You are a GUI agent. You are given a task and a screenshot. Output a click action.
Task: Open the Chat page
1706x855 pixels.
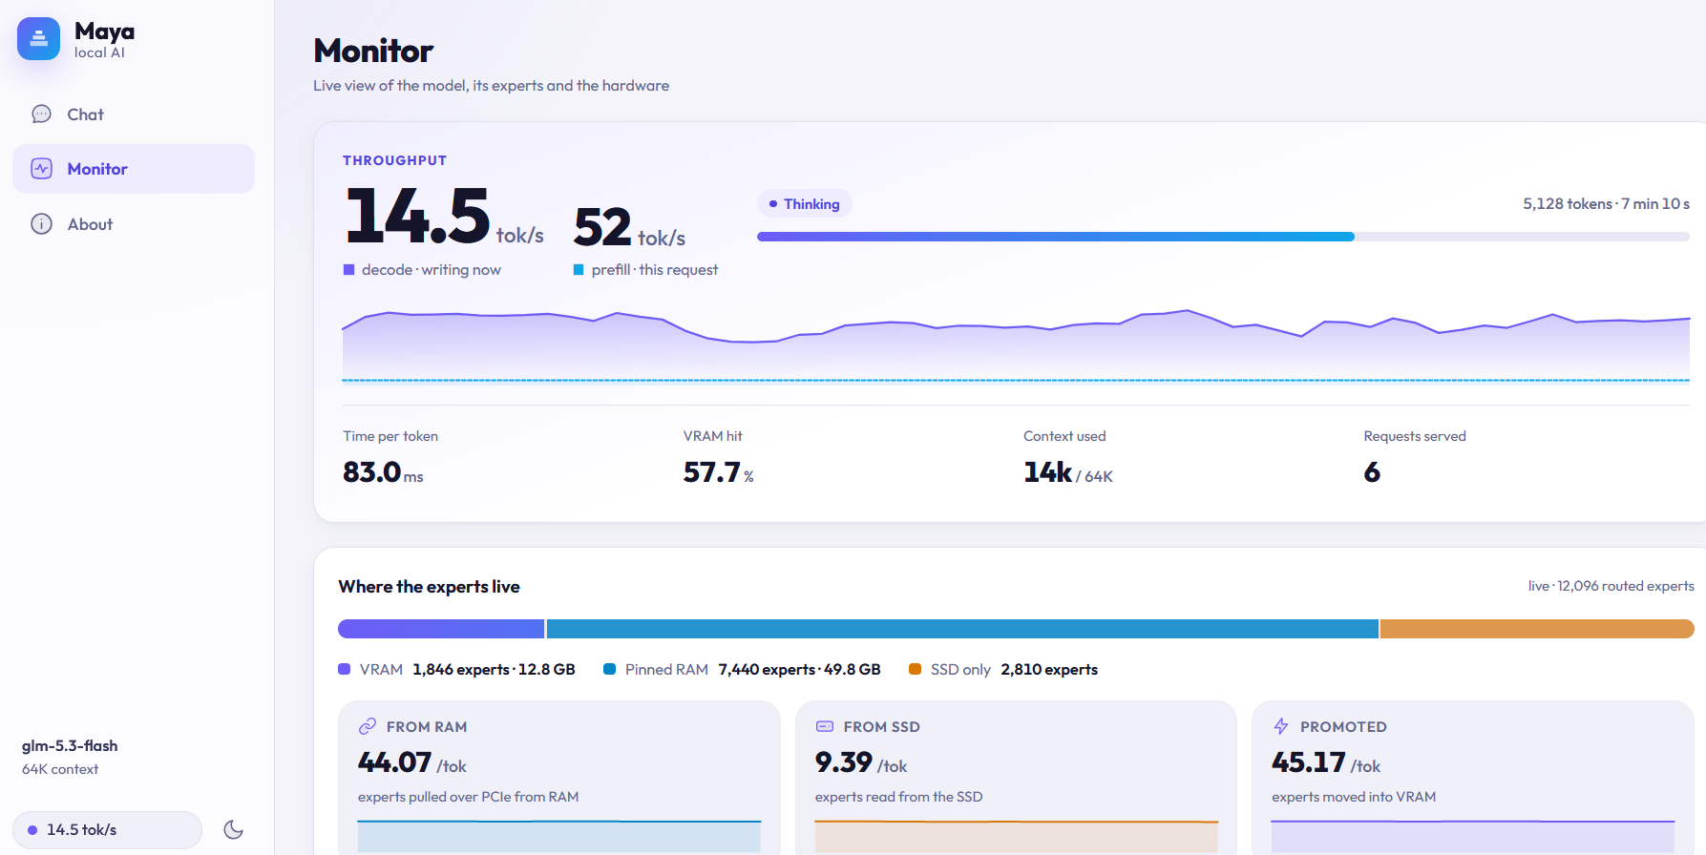point(134,115)
